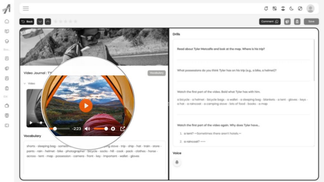Mute the video volume speaker icon
Screen dimensions: 324x182
pos(87,129)
